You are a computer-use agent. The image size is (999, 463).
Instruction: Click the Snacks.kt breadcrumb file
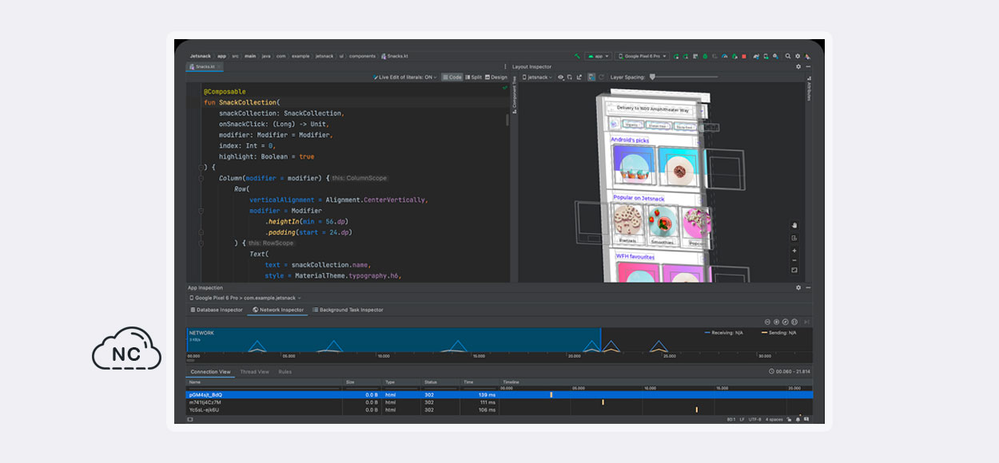[396, 56]
